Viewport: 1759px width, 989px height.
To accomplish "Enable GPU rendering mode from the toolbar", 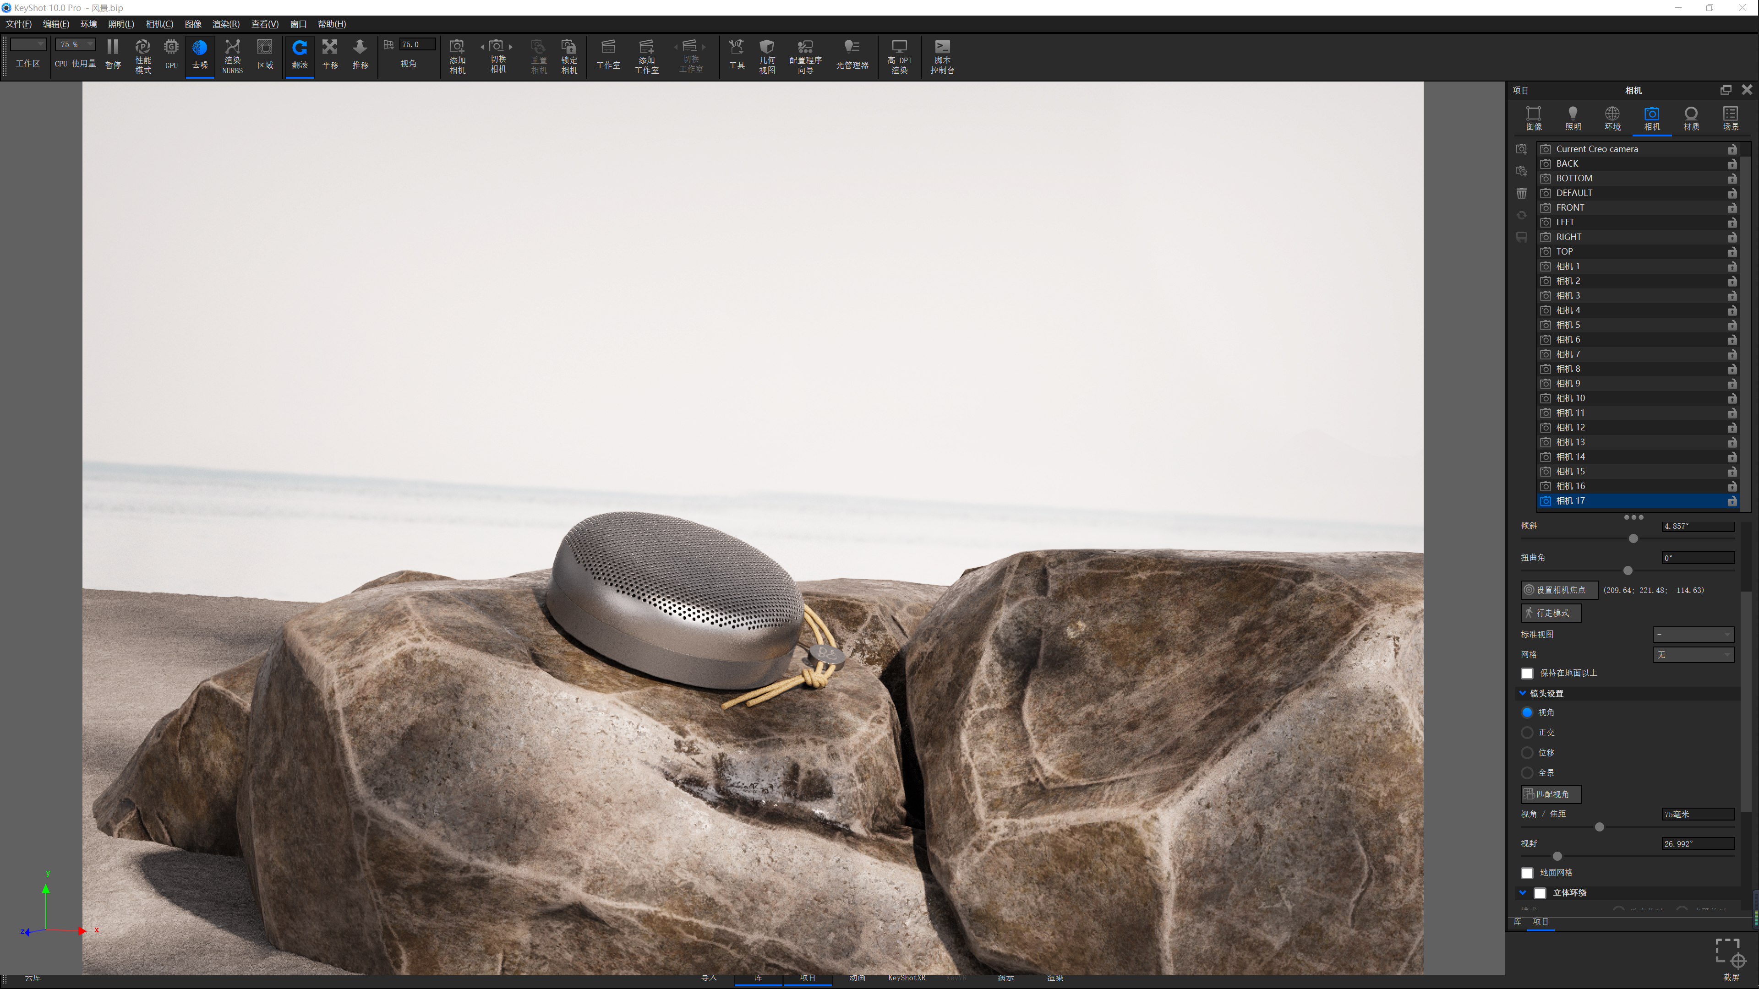I will 171,55.
